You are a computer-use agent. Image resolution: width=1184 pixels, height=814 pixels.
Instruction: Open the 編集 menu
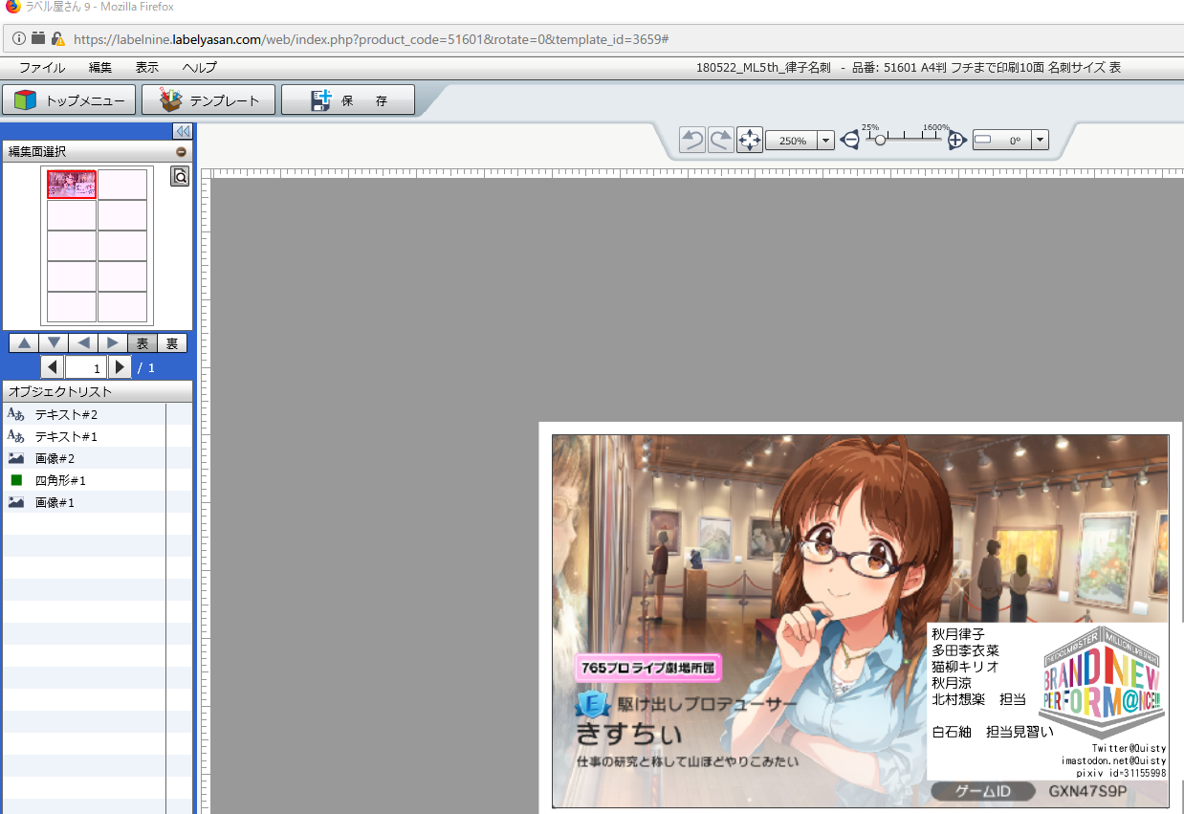click(100, 68)
